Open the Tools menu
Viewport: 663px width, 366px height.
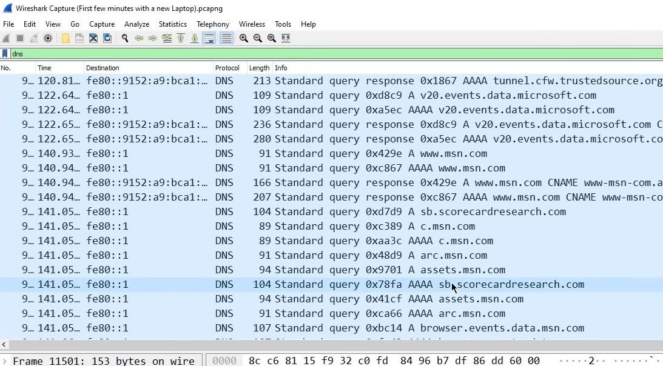pyautogui.click(x=283, y=24)
